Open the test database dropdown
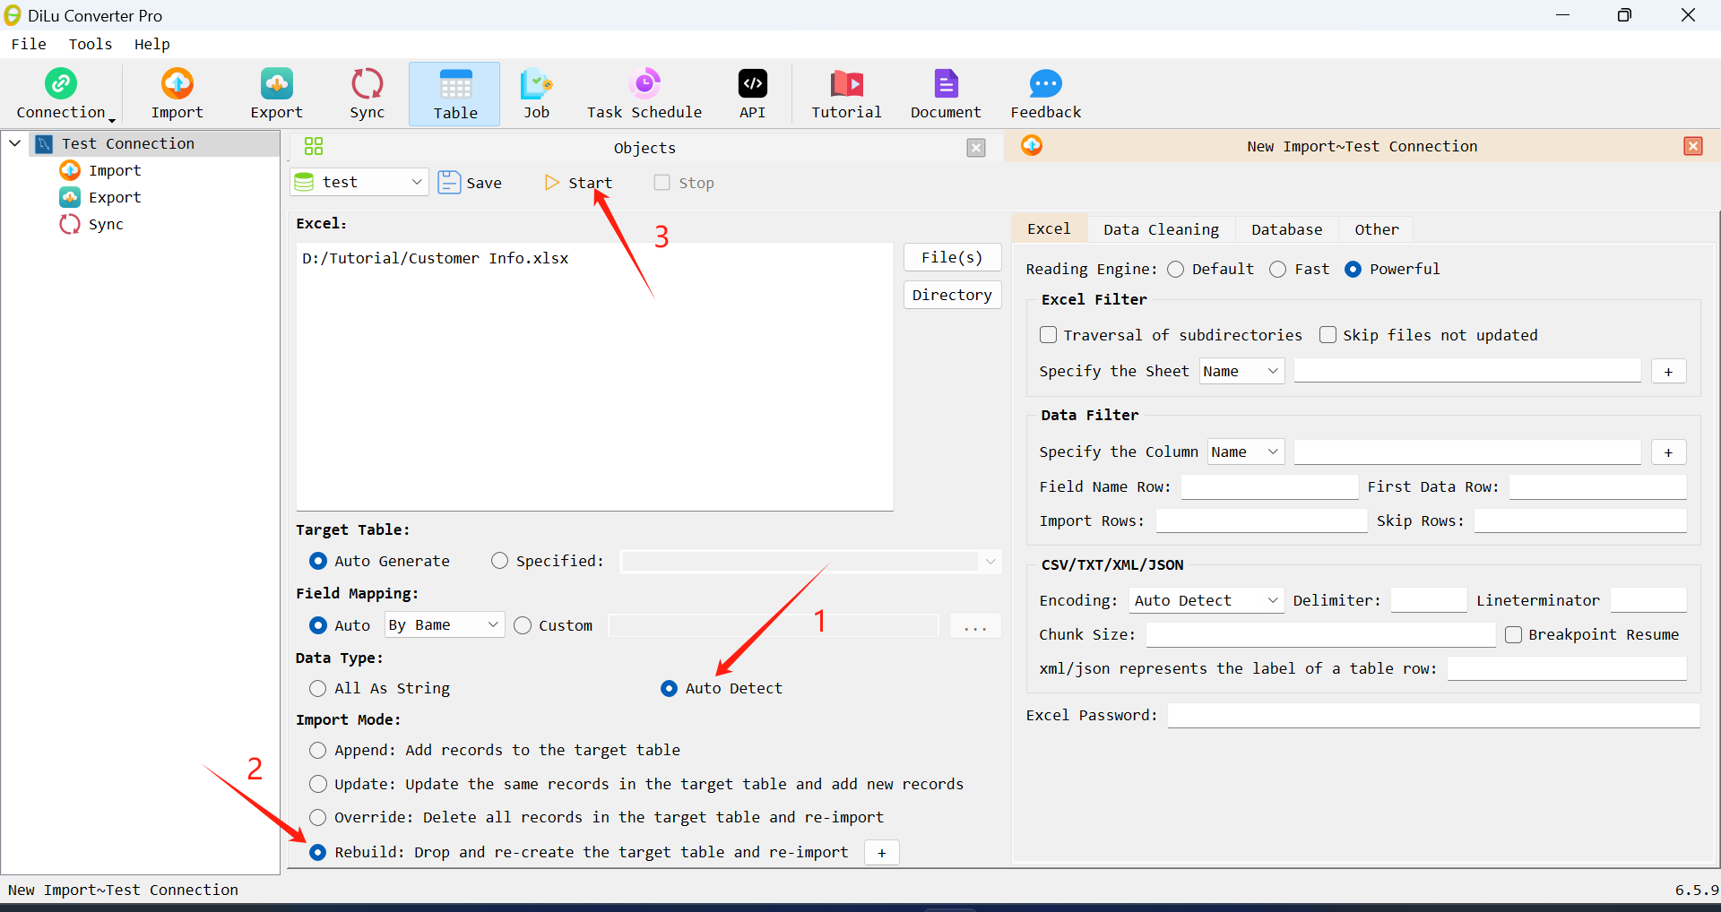This screenshot has width=1721, height=912. tap(359, 182)
